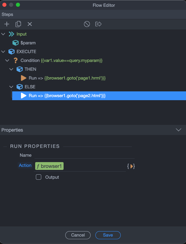Disable the step using circle-slash icon
Screen dimensions: 186x244
pos(87,24)
